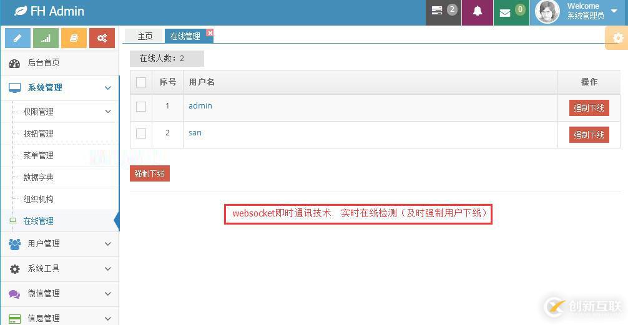Click the orange book shortcut button
The image size is (628, 325).
tap(74, 38)
